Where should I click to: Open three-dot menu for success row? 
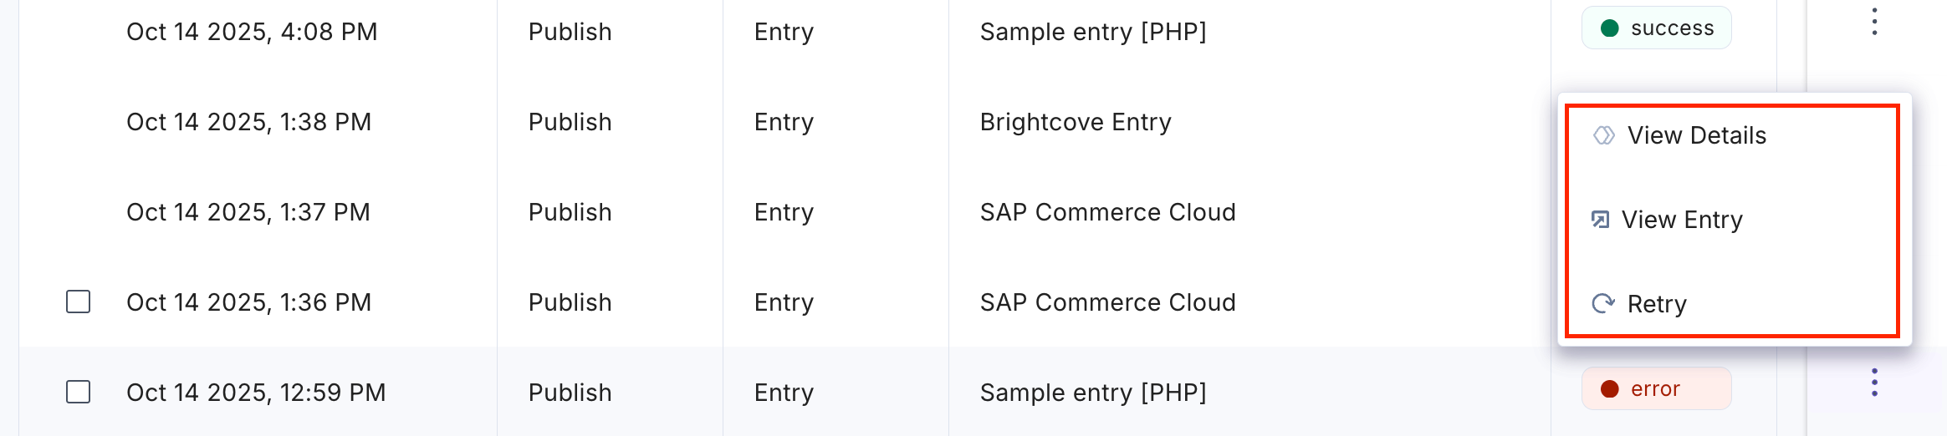[x=1874, y=22]
